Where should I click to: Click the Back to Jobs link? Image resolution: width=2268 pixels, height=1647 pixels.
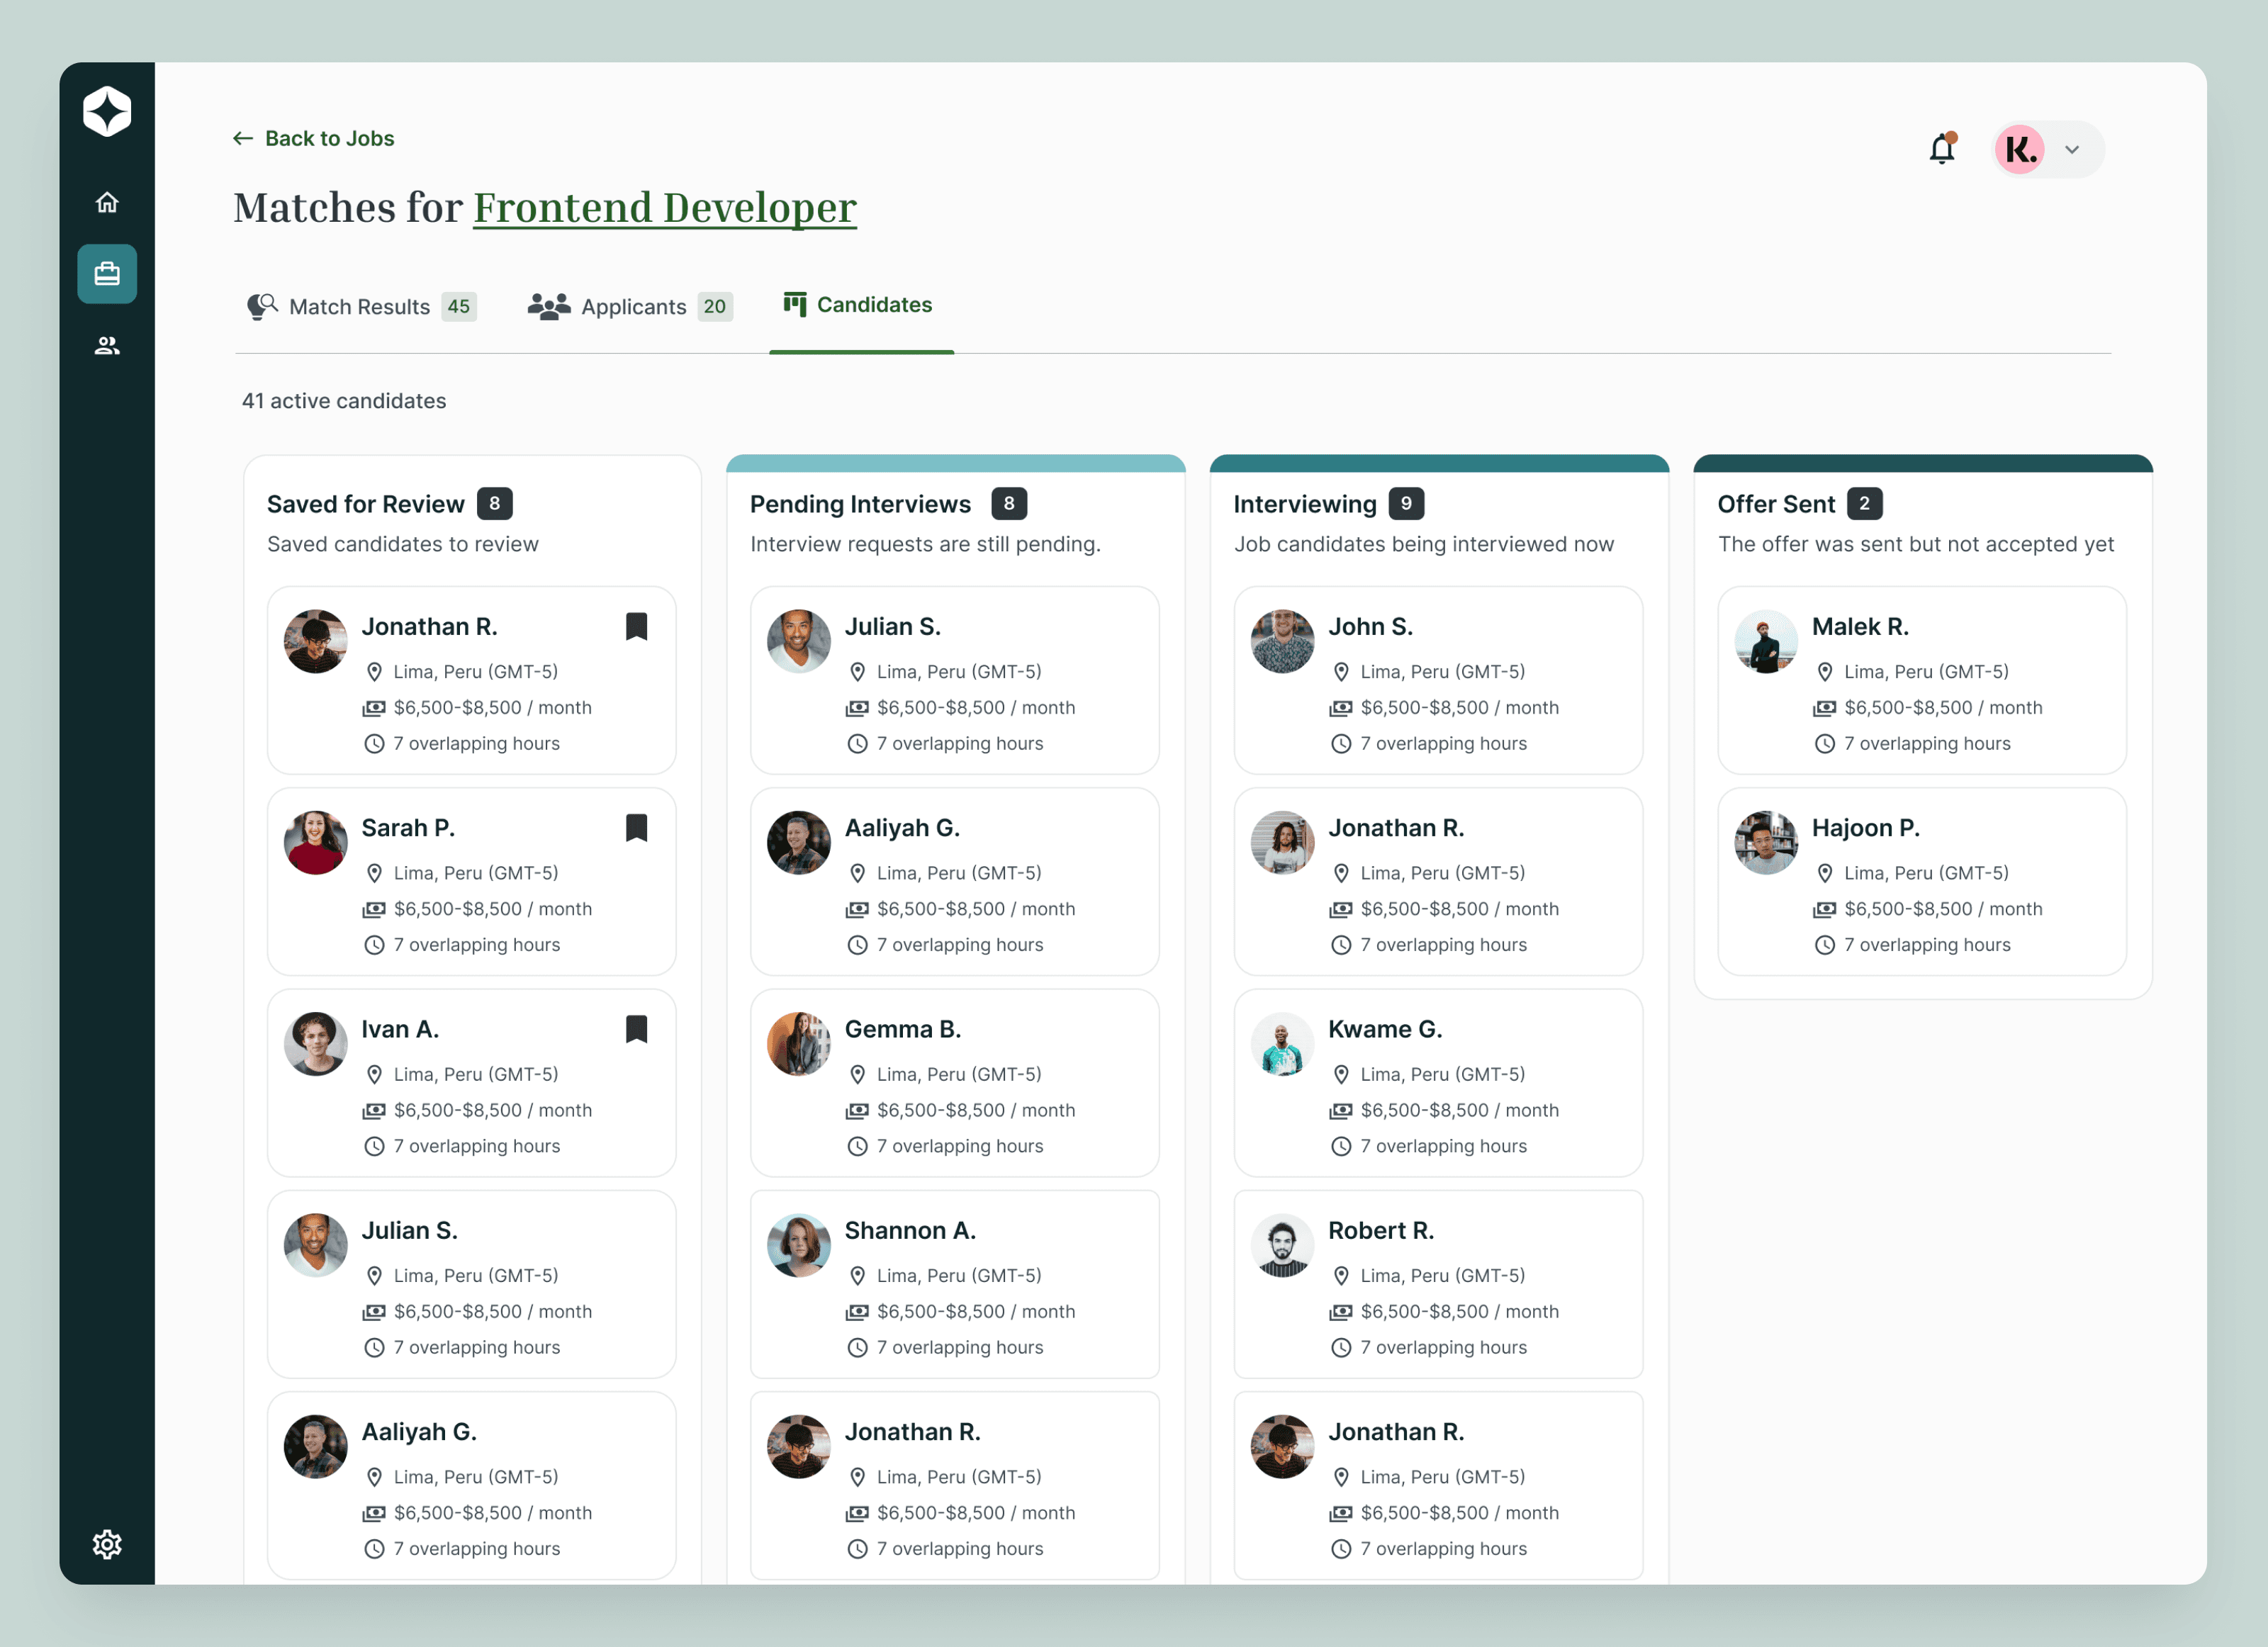coord(329,139)
